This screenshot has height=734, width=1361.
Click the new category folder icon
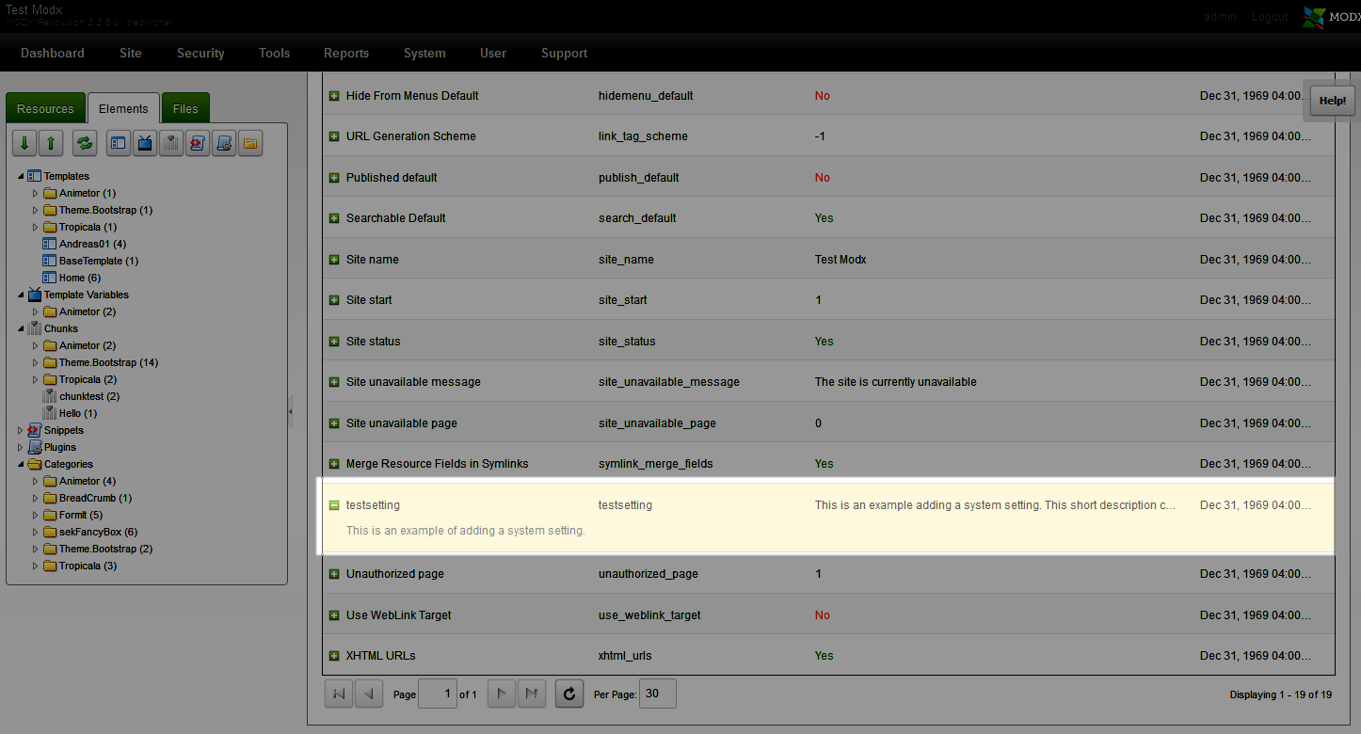click(x=250, y=143)
